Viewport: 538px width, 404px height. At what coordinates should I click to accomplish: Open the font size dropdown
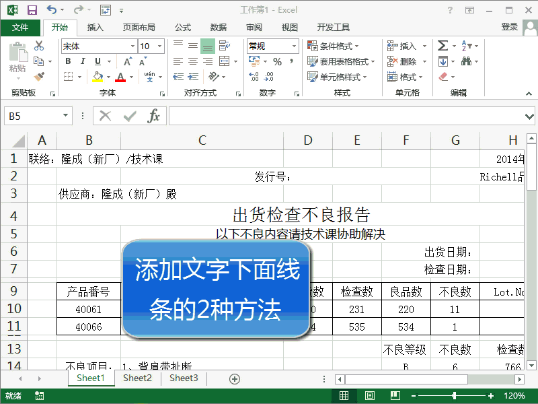click(160, 46)
